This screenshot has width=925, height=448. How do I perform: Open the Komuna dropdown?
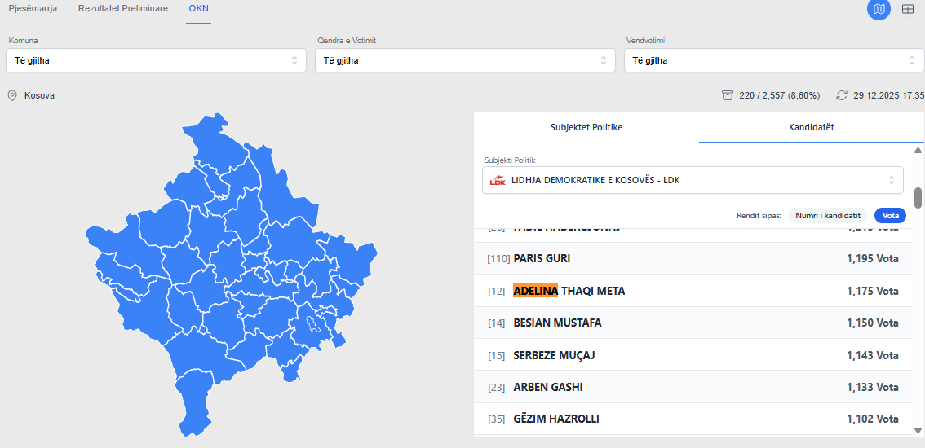155,60
